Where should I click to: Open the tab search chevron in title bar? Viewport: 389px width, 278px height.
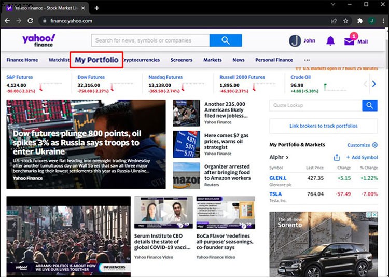tap(333, 4)
